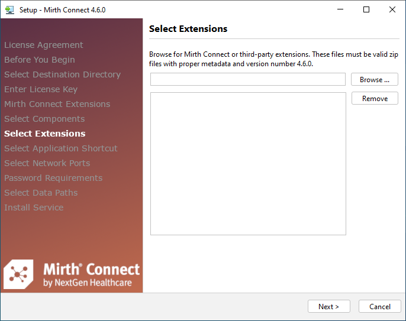
Task: Open the Select Destination Directory step
Action: point(62,74)
